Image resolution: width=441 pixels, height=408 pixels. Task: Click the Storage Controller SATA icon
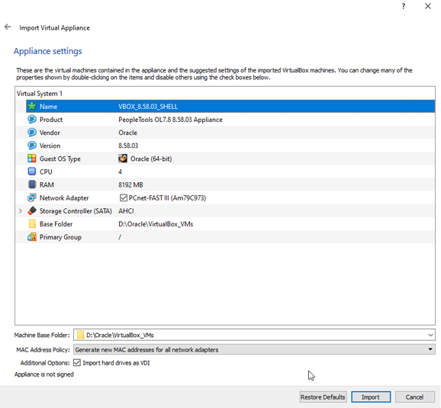coord(32,210)
